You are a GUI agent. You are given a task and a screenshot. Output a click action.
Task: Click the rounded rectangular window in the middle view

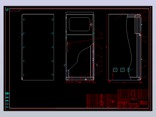pyautogui.click(x=79, y=24)
